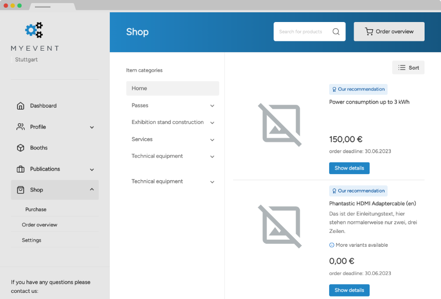
Task: Click Our recommendation badge on Power consumption
Action: [358, 89]
